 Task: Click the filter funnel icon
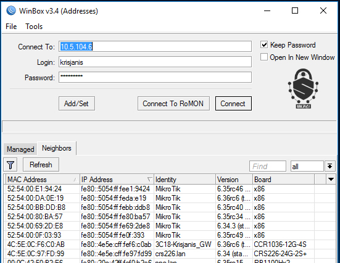tap(10, 165)
